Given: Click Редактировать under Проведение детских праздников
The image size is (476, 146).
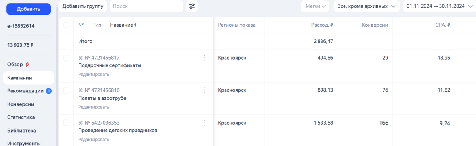Looking at the screenshot, I should 94,139.
